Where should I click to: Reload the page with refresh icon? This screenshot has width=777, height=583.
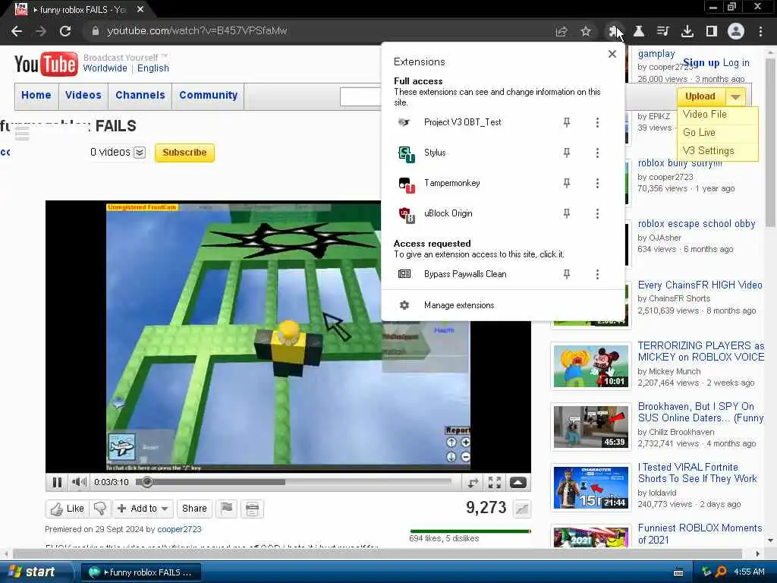point(65,31)
